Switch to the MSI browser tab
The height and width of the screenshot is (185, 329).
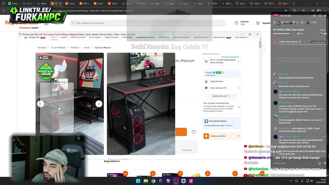coord(85,4)
